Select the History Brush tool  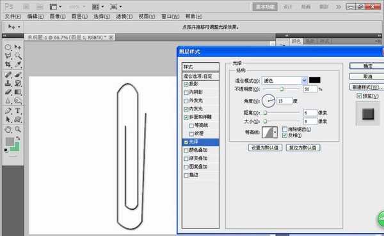(x=18, y=83)
